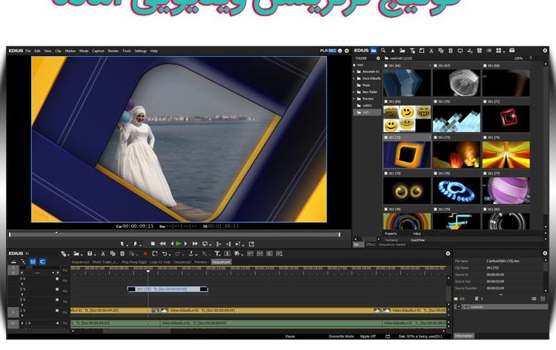Open the File menu
The width and height of the screenshot is (556, 350).
click(x=28, y=51)
